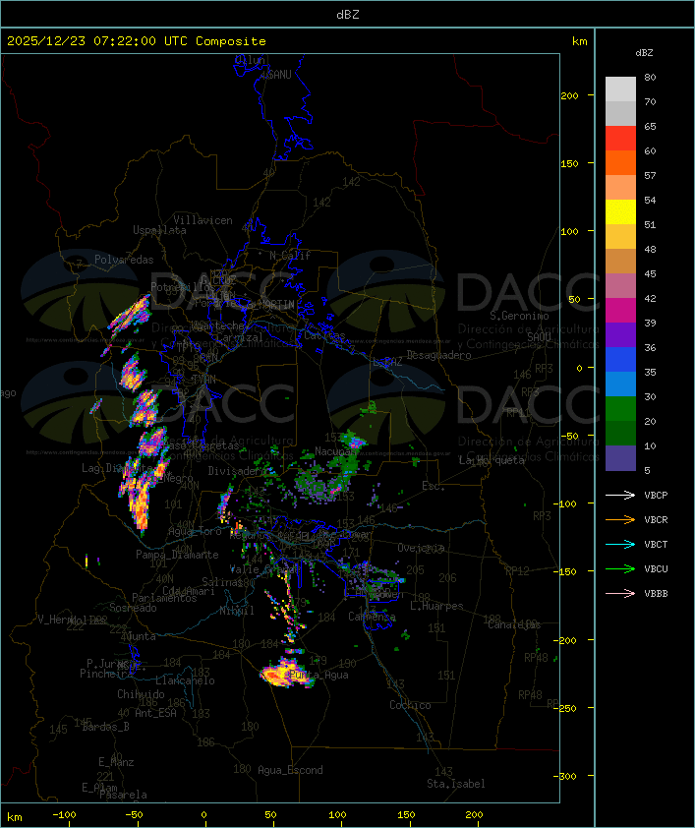
Task: Click the Canalejas place label
Action: point(514,624)
